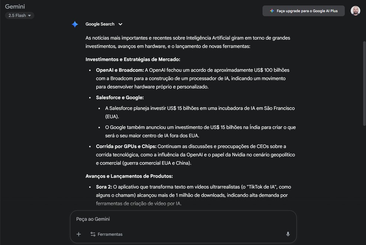Click the Gemini wordmark in top left
The height and width of the screenshot is (245, 366).
coord(14,6)
